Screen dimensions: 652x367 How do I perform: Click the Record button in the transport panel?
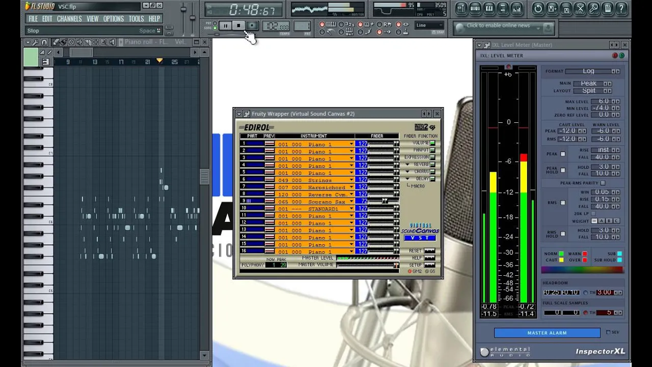(252, 25)
